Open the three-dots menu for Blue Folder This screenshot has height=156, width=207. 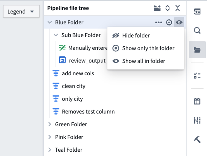[x=159, y=22]
